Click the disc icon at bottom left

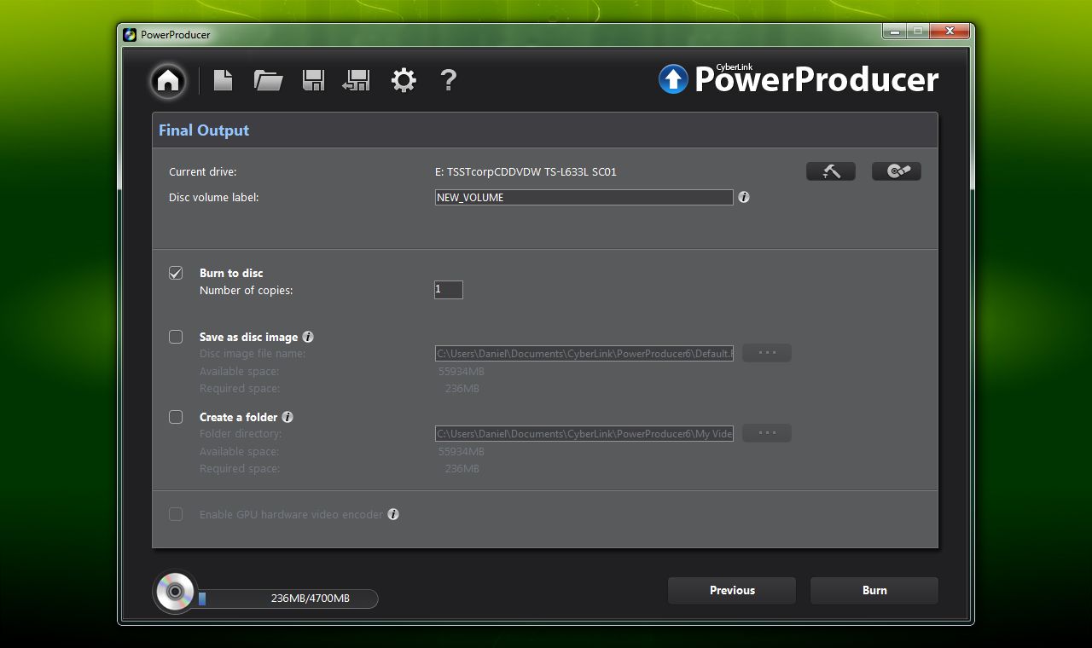point(175,591)
